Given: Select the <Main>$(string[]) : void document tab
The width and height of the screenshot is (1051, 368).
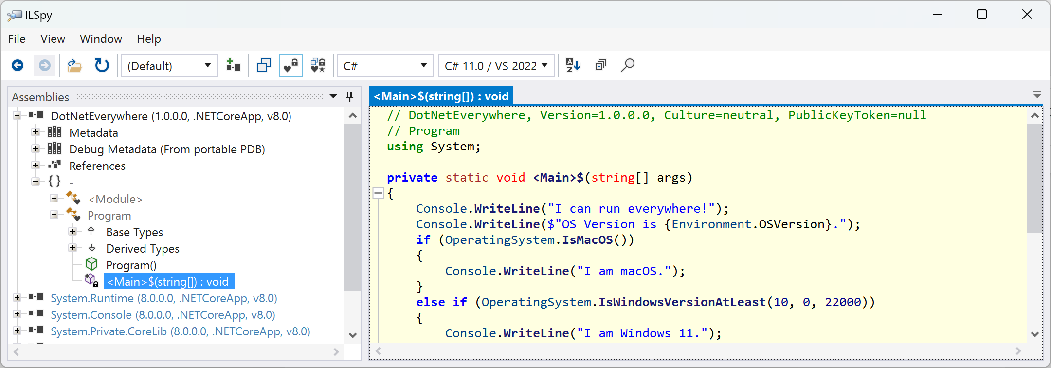Looking at the screenshot, I should click(441, 96).
